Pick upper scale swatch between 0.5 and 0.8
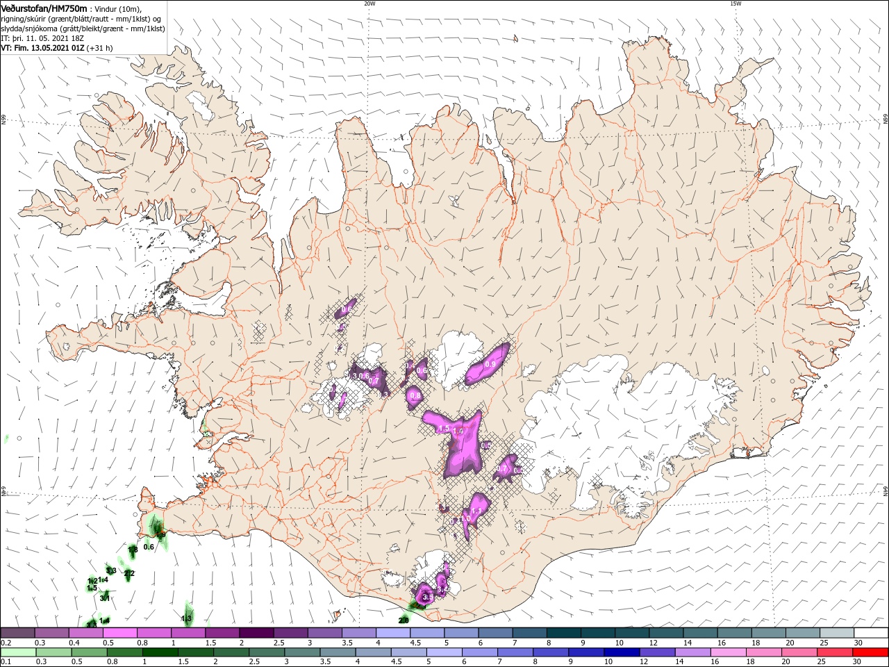This screenshot has width=889, height=667. [119, 632]
